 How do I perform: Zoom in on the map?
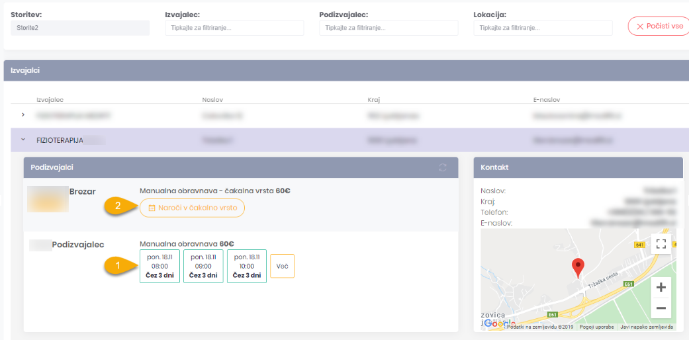point(660,287)
